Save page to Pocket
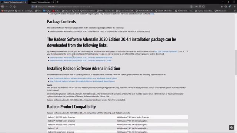The height and width of the screenshot is (133, 237). 200,7
